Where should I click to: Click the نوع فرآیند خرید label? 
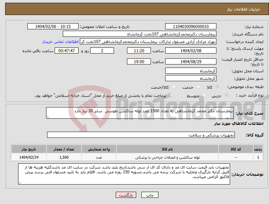click(250, 95)
